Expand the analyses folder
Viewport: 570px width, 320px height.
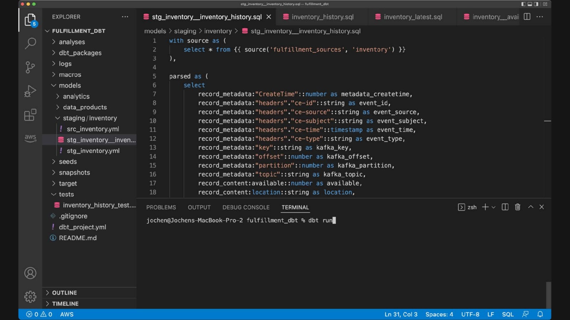(89, 42)
